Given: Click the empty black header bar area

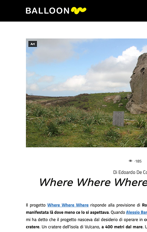Looking at the screenshot, I should coord(117,11).
